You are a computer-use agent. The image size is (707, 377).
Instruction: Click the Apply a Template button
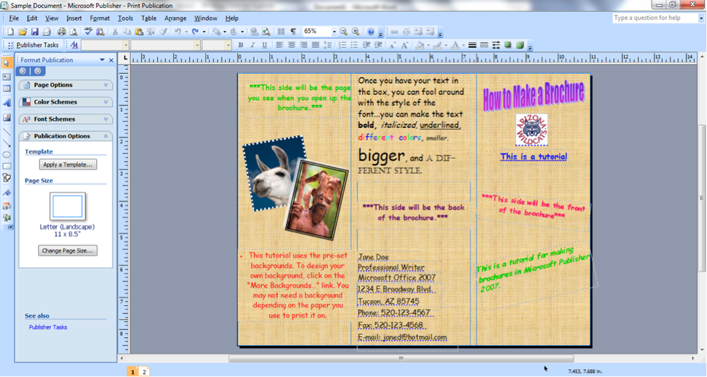[x=68, y=165]
